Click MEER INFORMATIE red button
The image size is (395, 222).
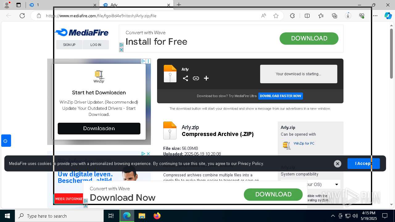[69, 199]
